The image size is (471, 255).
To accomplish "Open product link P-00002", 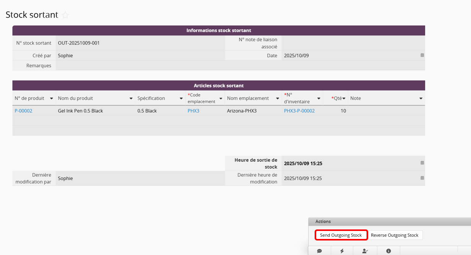I will pyautogui.click(x=23, y=111).
